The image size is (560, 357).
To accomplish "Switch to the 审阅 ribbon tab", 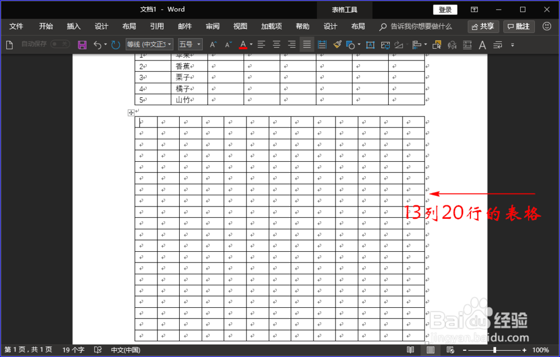I will 212,26.
